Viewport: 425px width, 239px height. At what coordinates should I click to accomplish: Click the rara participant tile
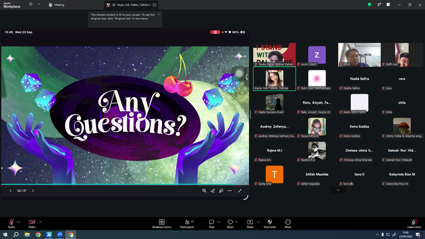point(402,78)
